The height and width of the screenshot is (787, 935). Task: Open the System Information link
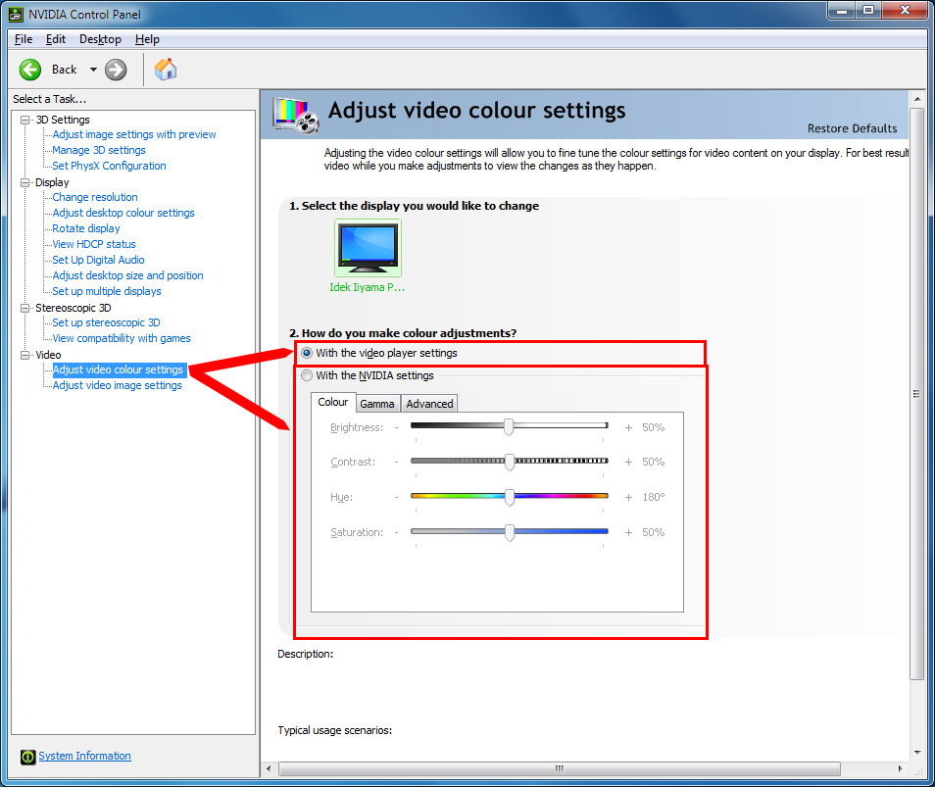[x=84, y=756]
